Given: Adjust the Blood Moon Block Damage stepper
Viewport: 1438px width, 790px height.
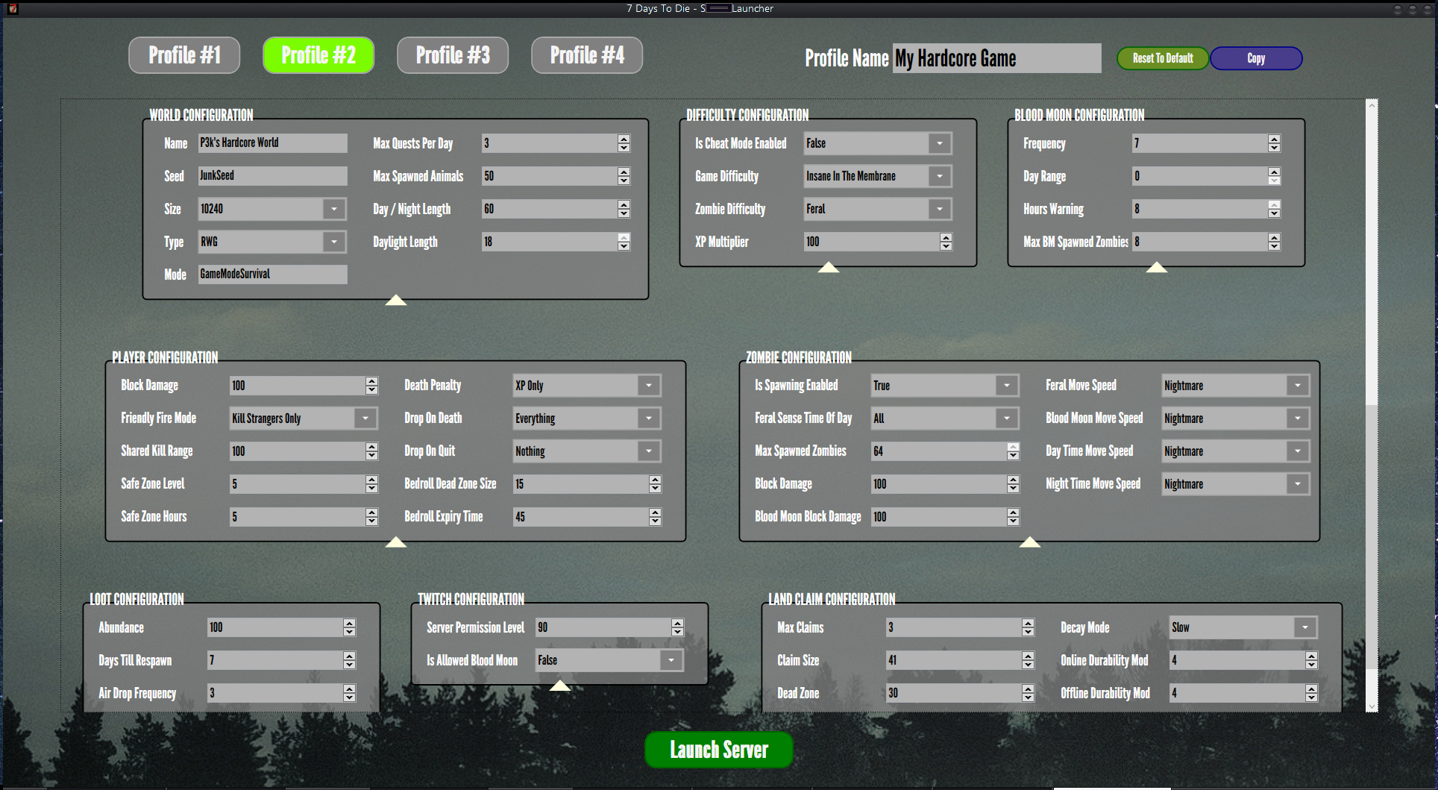Looking at the screenshot, I should coord(1014,517).
